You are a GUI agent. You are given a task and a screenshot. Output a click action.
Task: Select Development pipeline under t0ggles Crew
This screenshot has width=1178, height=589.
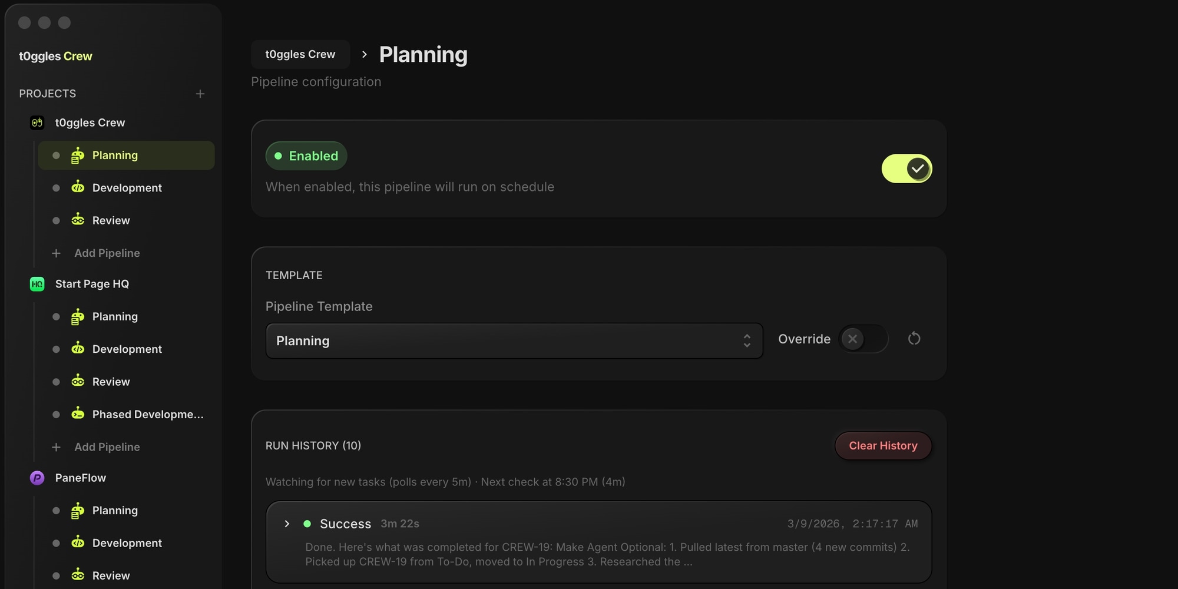127,188
